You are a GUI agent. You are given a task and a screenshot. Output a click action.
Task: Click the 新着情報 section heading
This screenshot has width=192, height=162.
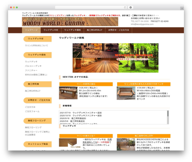pos(67,106)
